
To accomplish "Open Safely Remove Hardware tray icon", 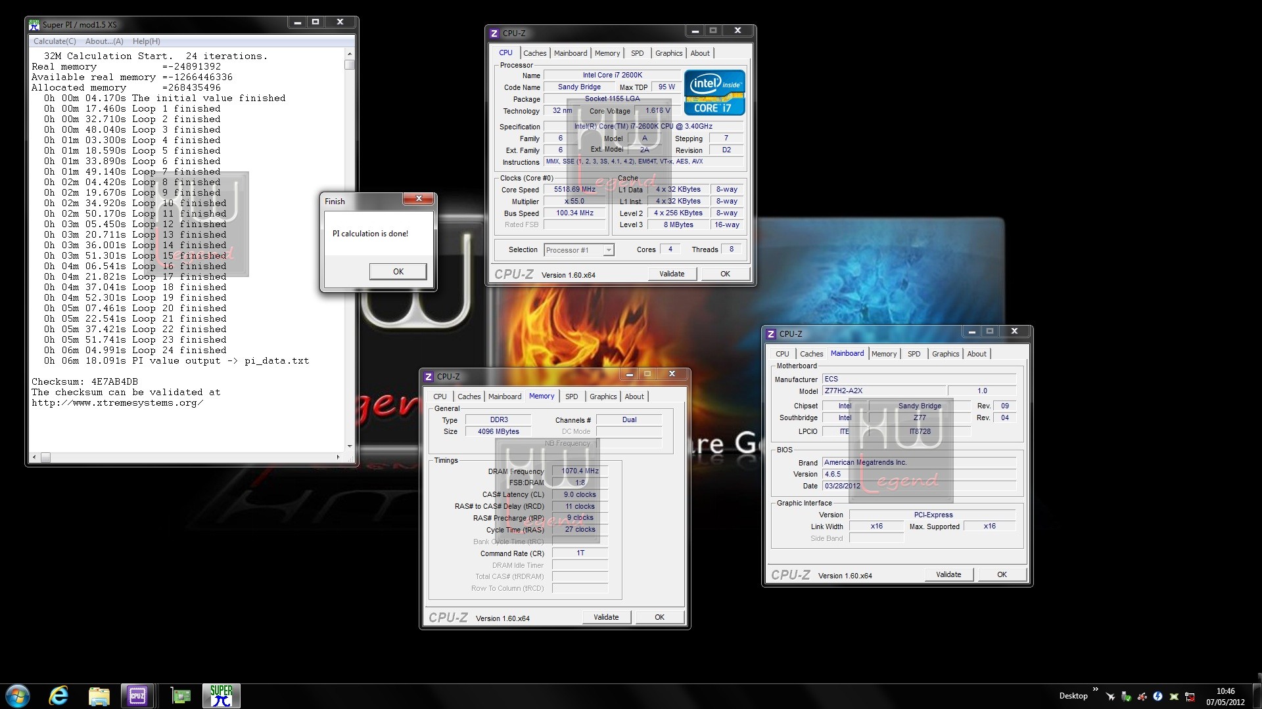I will (x=1126, y=696).
